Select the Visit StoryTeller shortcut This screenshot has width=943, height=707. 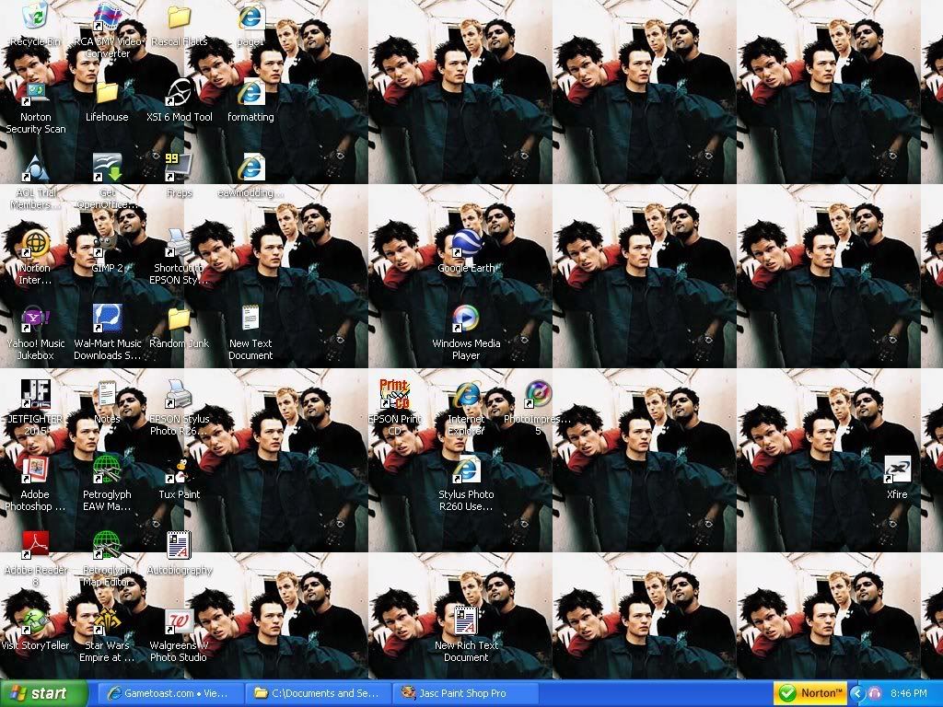point(36,620)
